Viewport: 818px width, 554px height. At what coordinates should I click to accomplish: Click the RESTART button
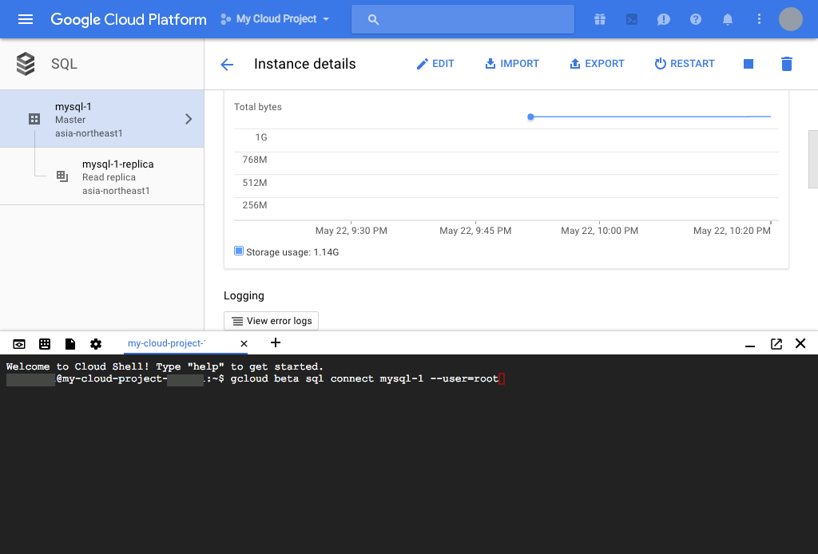pos(685,64)
